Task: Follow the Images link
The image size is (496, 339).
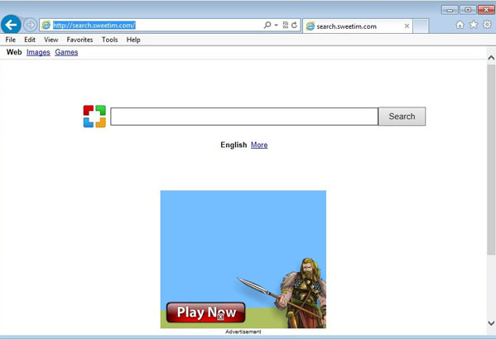Action: click(x=38, y=52)
